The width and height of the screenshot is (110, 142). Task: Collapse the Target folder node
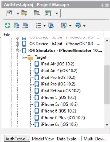pos(23,57)
